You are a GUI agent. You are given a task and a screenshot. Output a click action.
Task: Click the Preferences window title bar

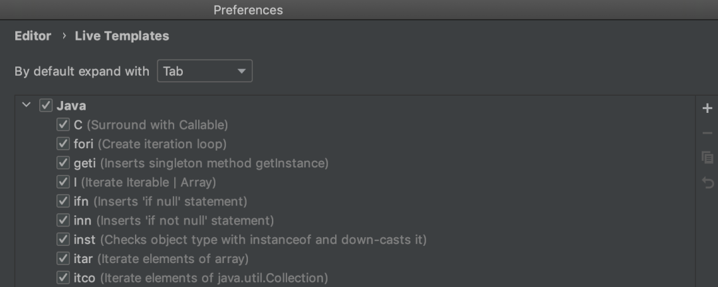click(248, 10)
